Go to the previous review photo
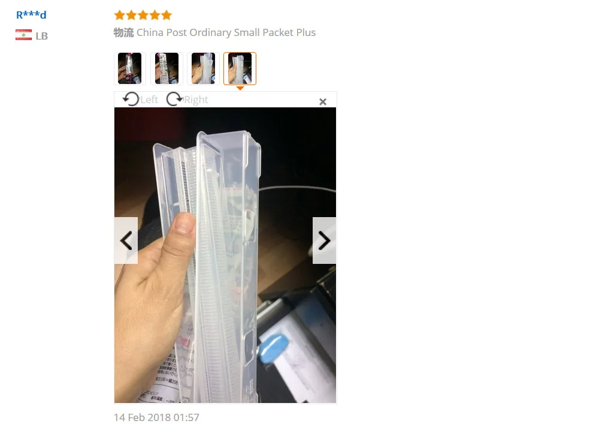The image size is (596, 427). coord(126,240)
